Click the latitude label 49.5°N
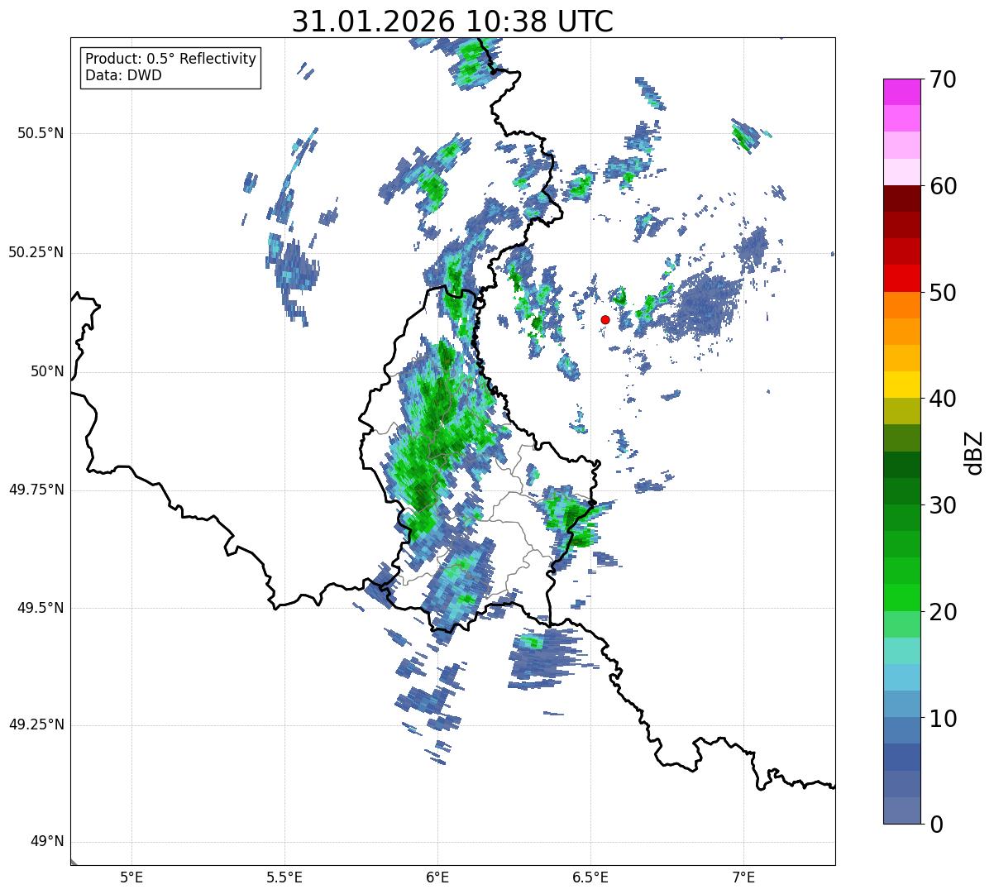The width and height of the screenshot is (994, 894). click(x=41, y=607)
